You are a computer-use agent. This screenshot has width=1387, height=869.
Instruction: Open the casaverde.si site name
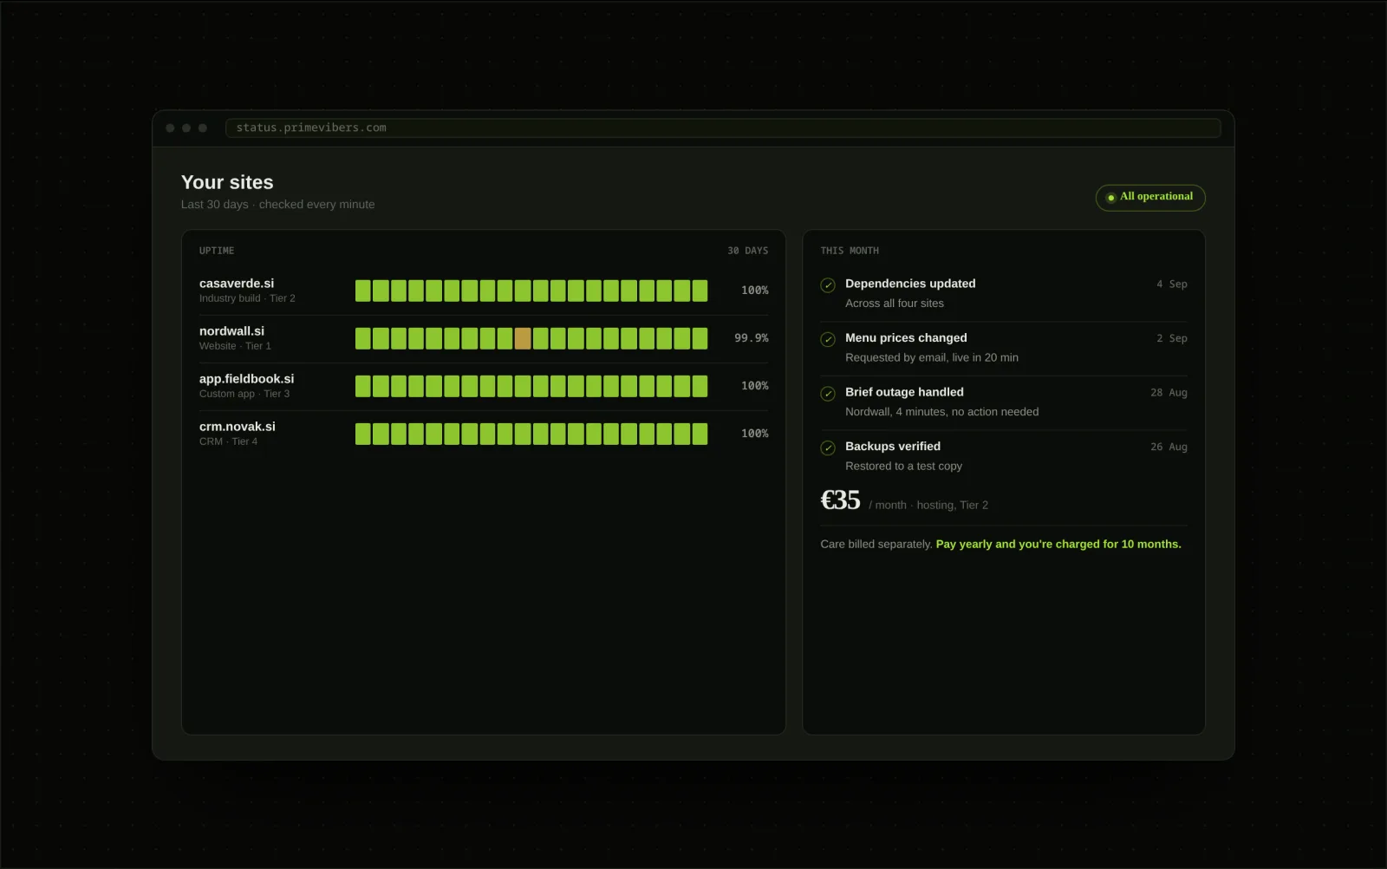[x=237, y=284]
